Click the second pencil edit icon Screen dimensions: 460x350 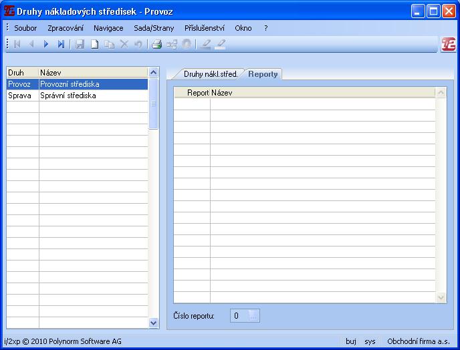pyautogui.click(x=221, y=44)
